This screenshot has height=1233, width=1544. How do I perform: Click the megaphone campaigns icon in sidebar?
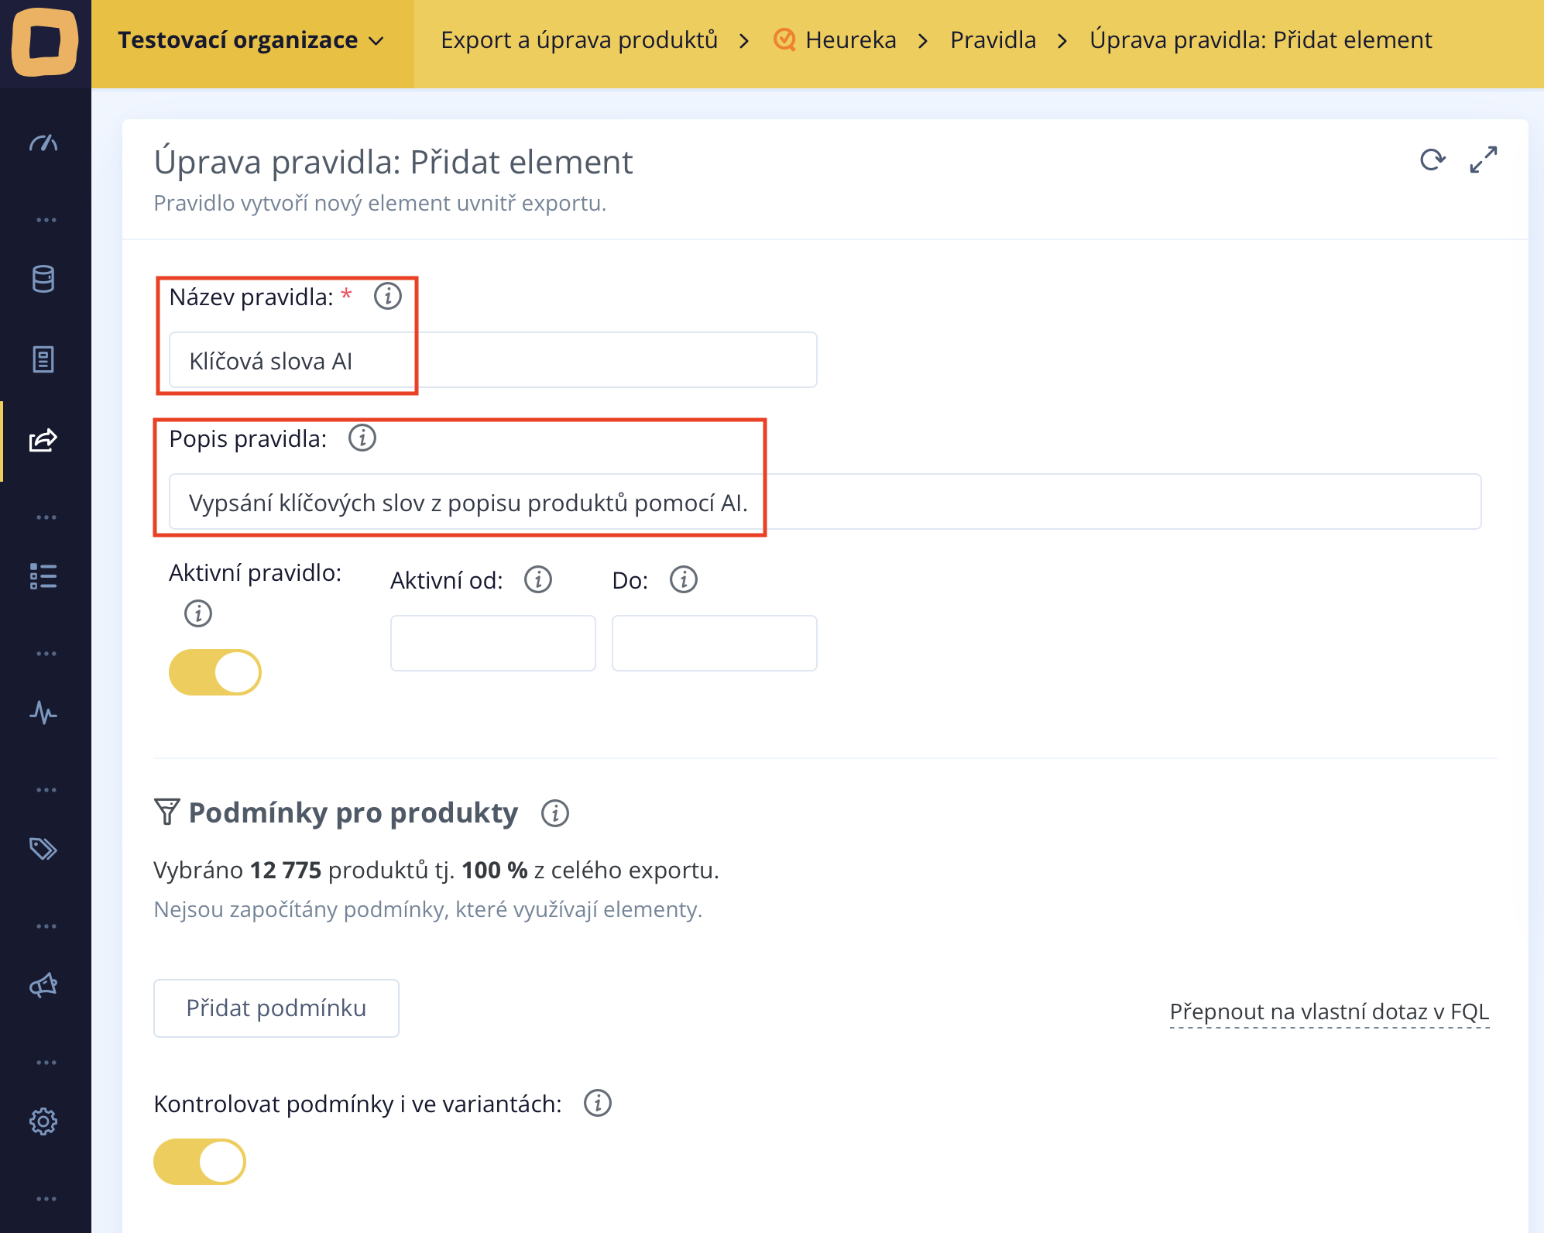pos(44,985)
